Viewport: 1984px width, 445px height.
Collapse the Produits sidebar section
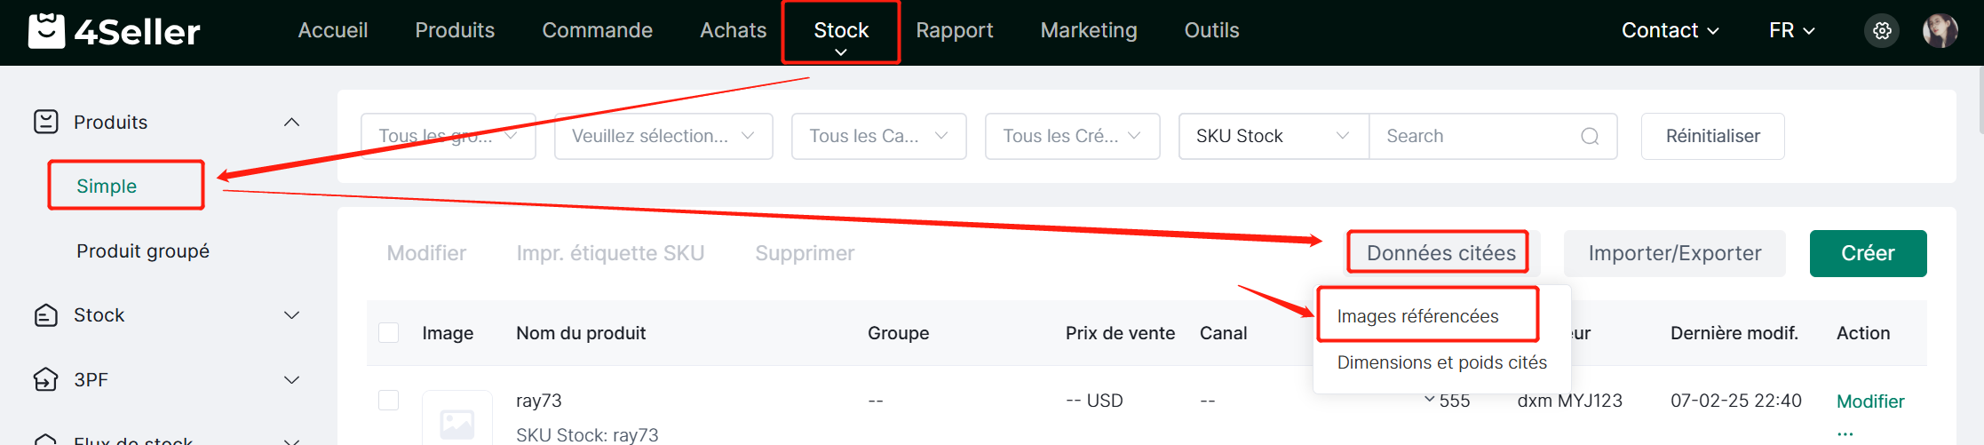coord(291,122)
